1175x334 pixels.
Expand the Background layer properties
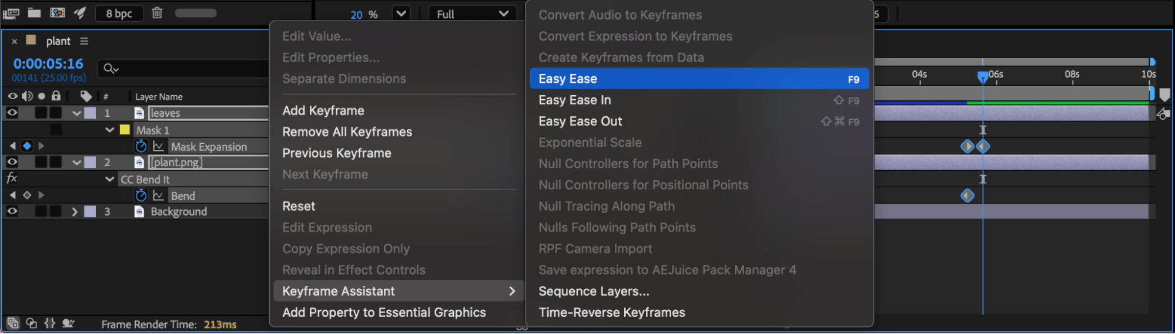coord(75,211)
